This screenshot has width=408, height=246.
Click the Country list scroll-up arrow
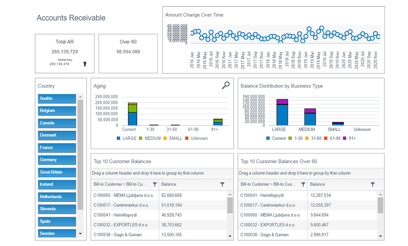pos(81,97)
